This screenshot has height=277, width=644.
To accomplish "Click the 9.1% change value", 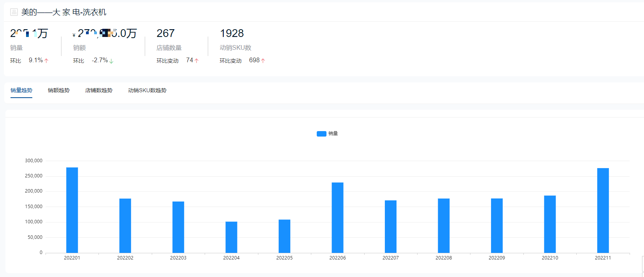I will 36,60.
